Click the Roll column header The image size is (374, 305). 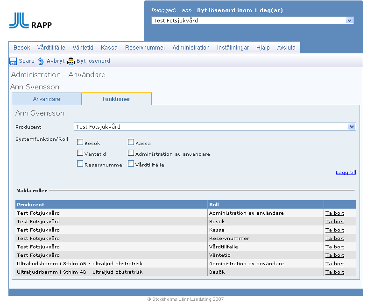click(266, 204)
